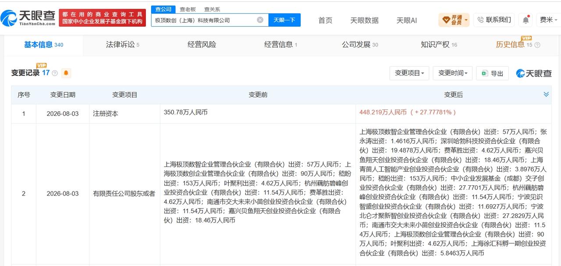The image size is (561, 266).
Task: Click the 导出 export button
Action: click(x=493, y=73)
